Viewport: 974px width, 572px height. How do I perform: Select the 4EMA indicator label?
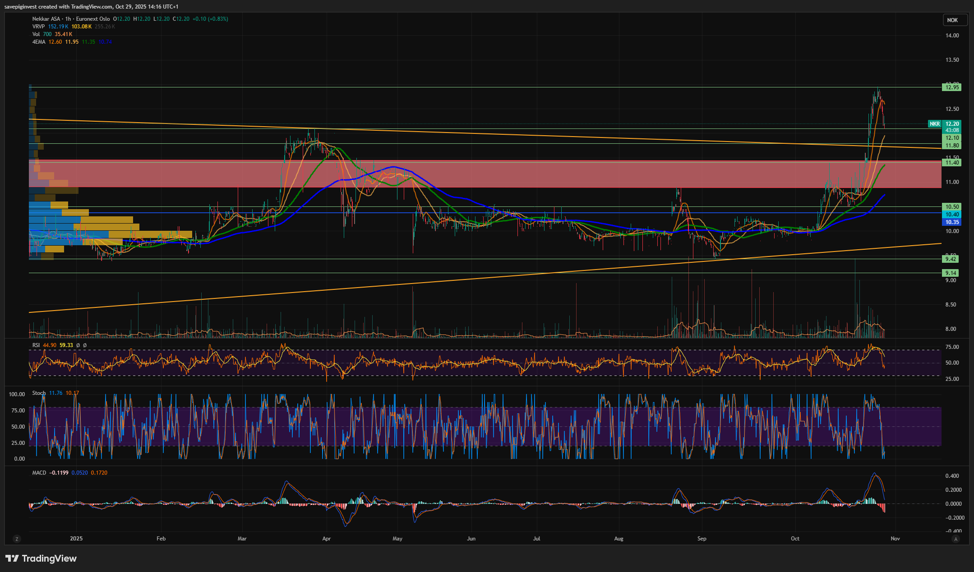(x=38, y=42)
